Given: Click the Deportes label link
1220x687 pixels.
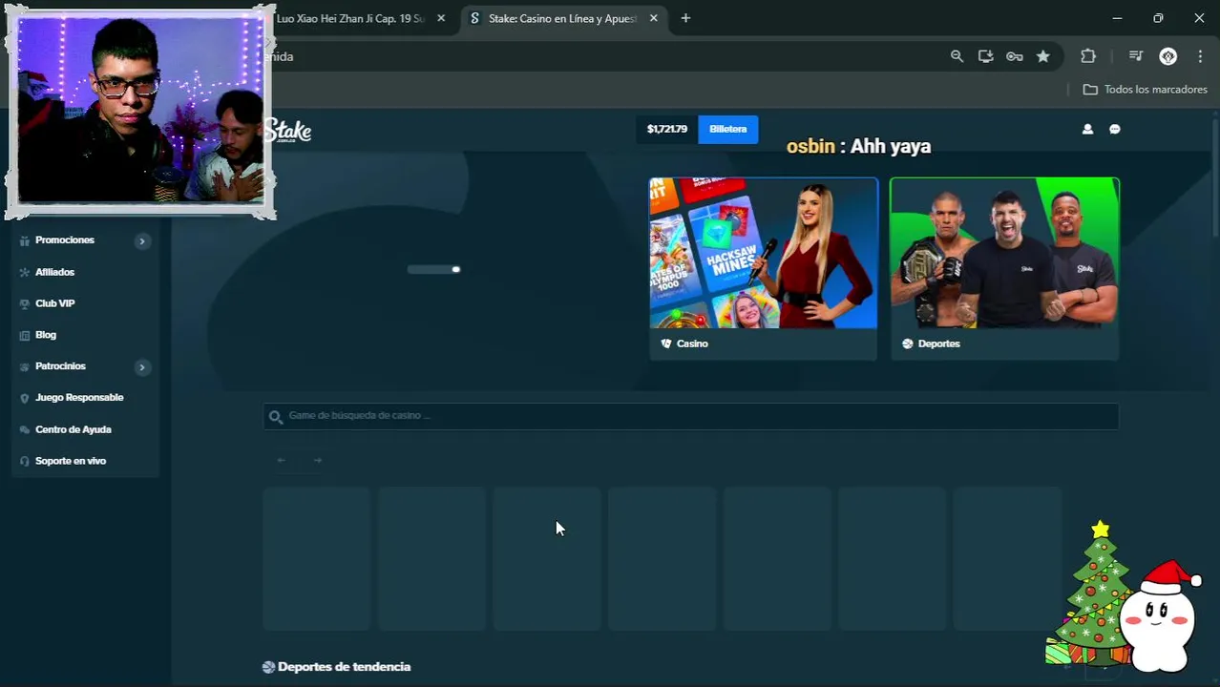Looking at the screenshot, I should (x=938, y=343).
